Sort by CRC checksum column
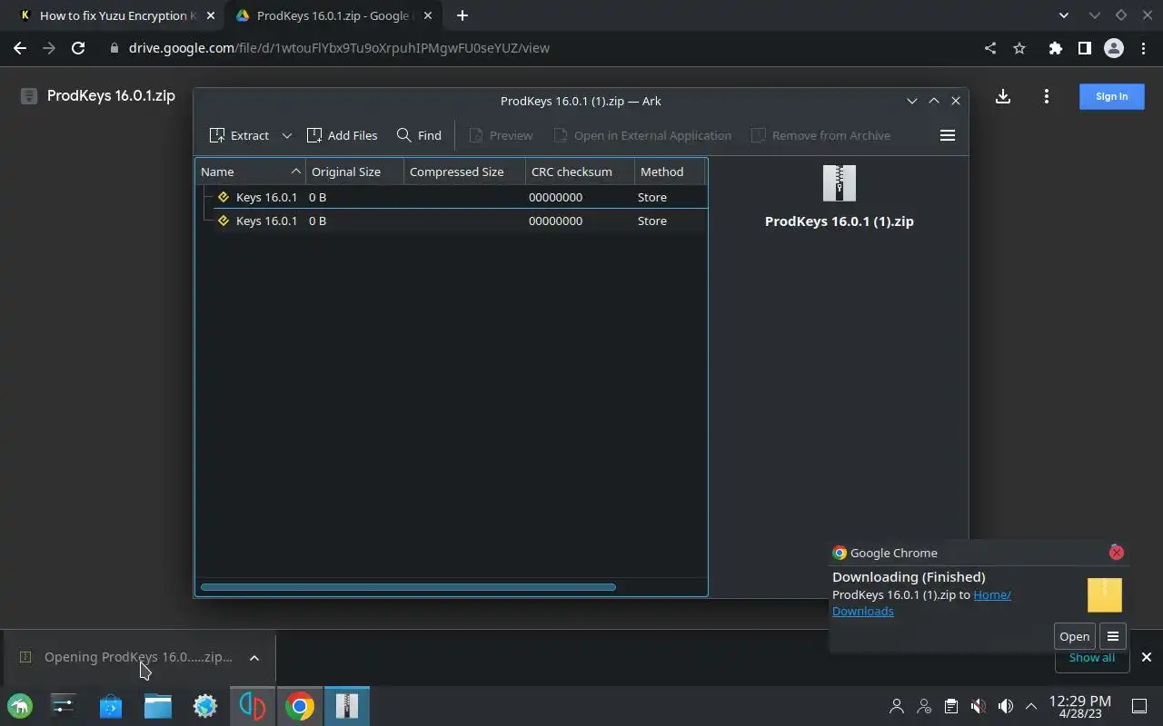This screenshot has width=1163, height=726. click(580, 172)
